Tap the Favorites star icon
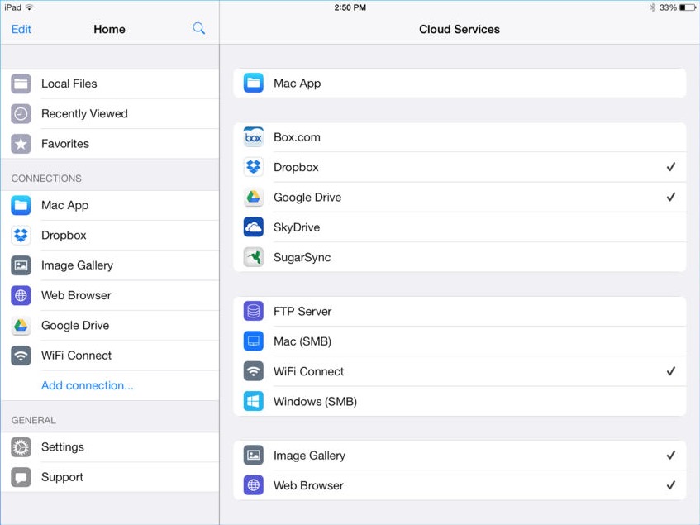 [21, 144]
